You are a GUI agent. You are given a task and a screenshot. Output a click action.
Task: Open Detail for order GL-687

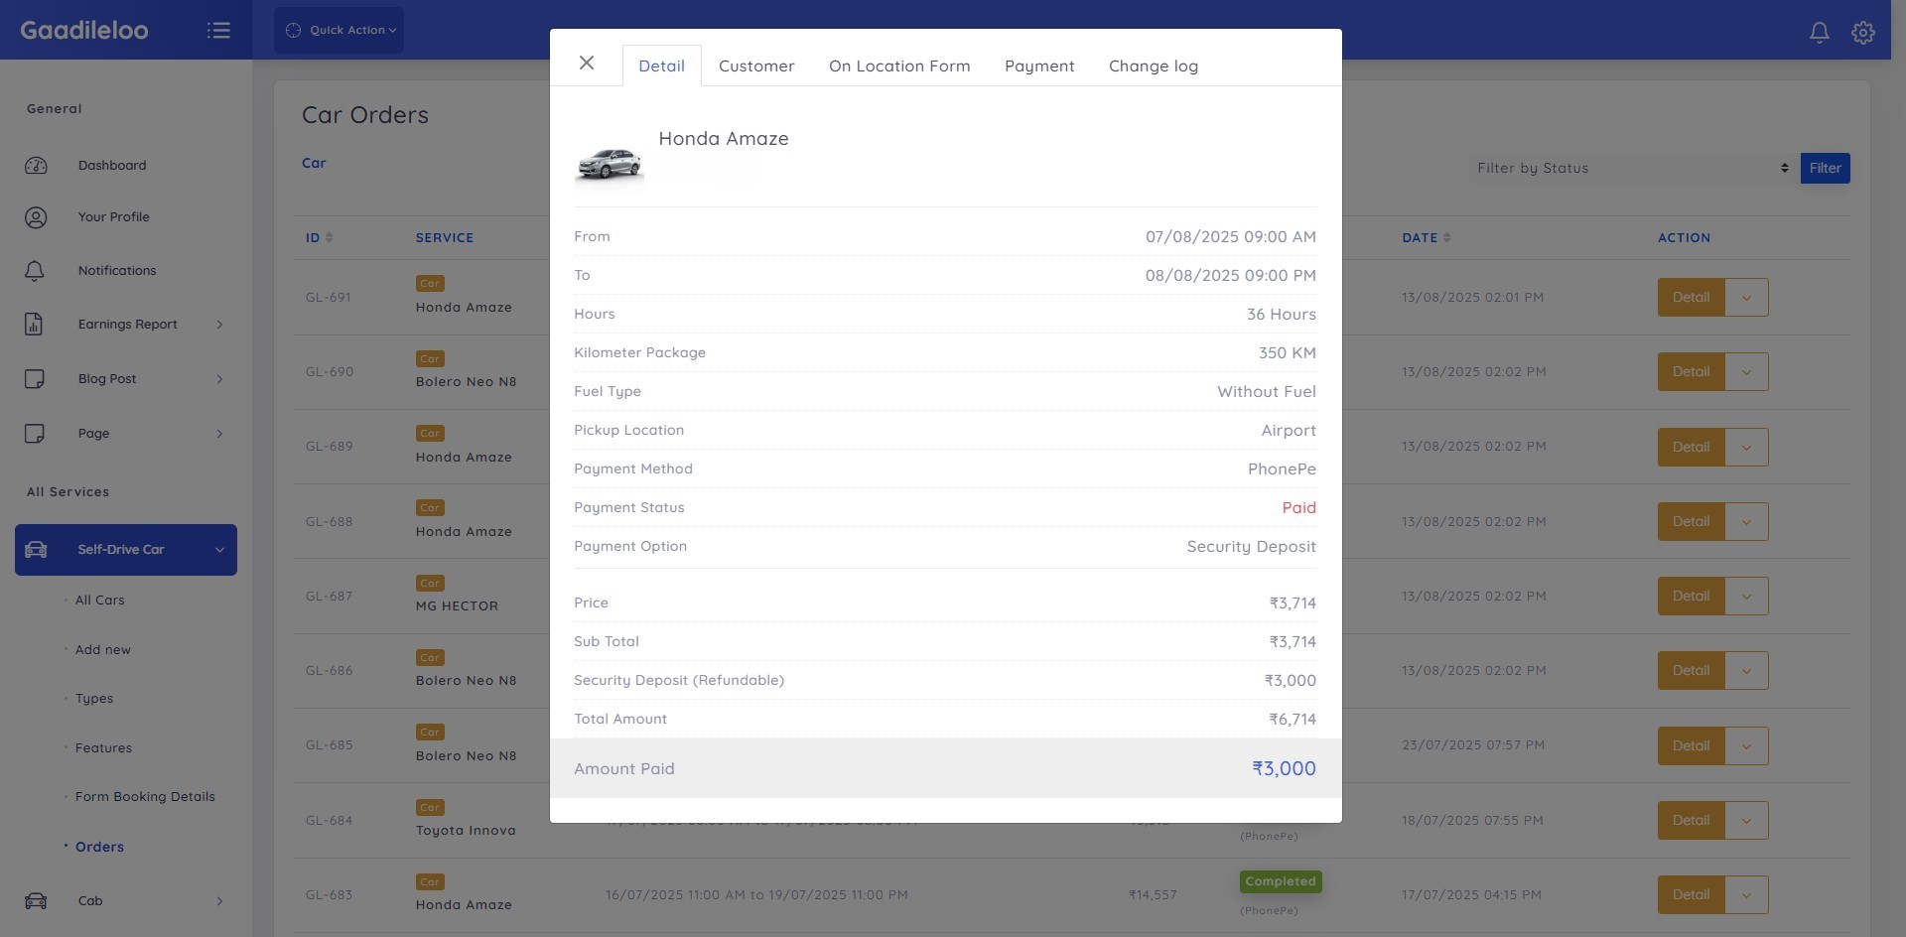(x=1691, y=596)
